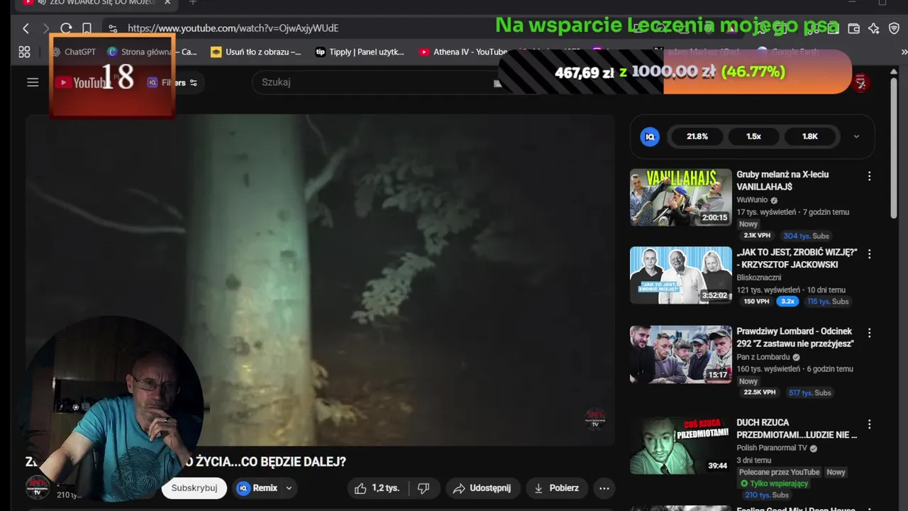
Task: Open vidIQ Filters button
Action: coord(172,82)
